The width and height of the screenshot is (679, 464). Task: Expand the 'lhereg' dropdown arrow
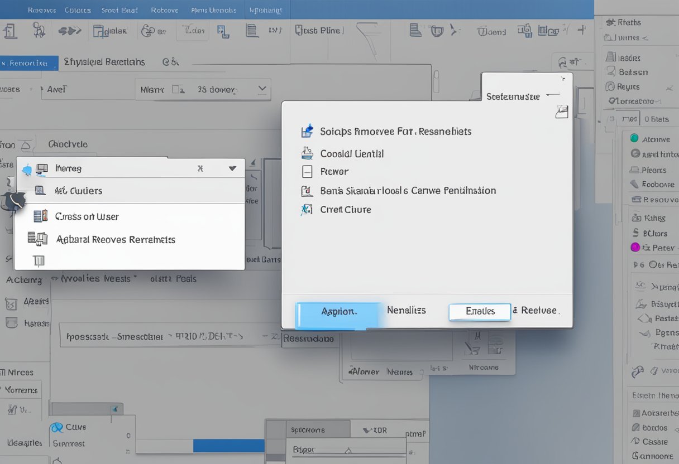(233, 168)
